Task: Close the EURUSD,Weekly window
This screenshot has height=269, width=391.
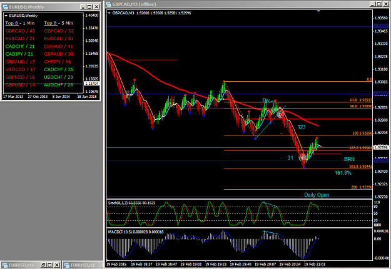Action: [x=97, y=7]
